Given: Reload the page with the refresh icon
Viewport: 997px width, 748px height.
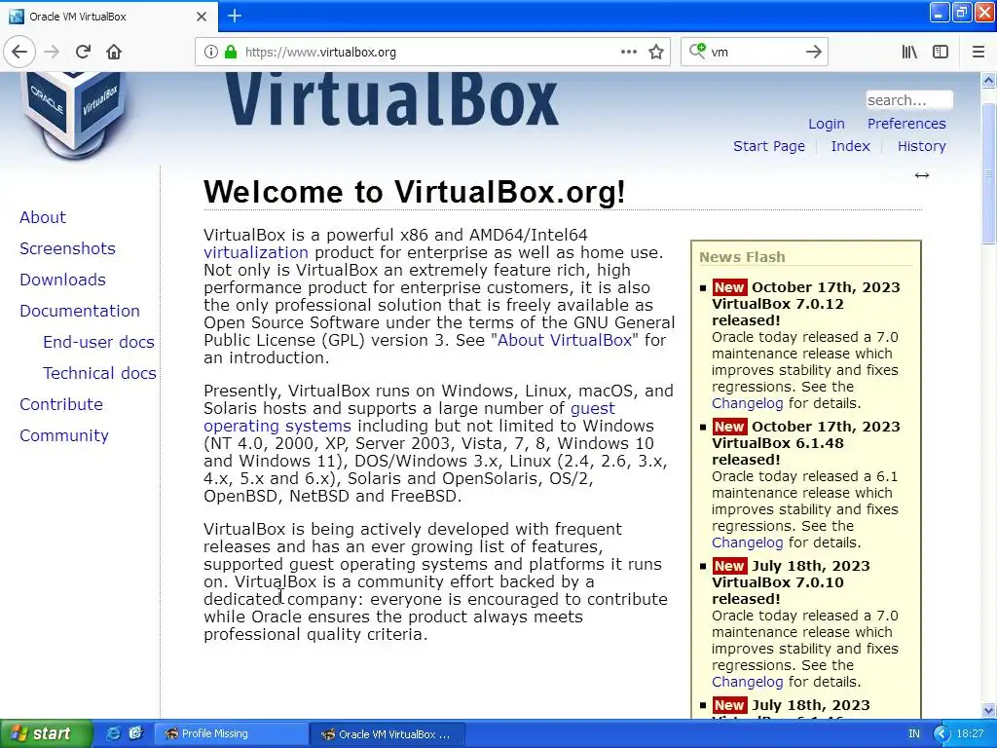Looking at the screenshot, I should pos(84,52).
